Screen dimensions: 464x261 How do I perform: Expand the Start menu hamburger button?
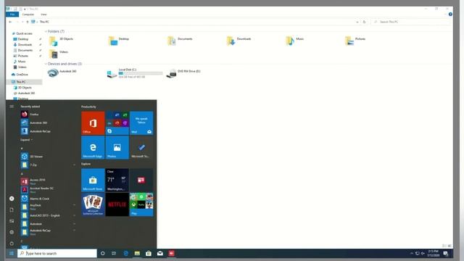pyautogui.click(x=12, y=107)
